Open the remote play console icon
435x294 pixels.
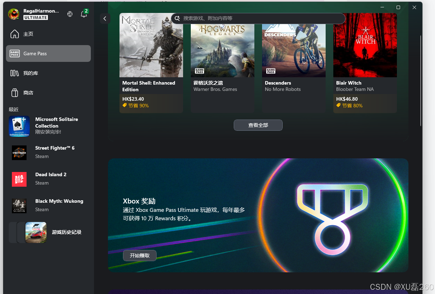coord(70,14)
